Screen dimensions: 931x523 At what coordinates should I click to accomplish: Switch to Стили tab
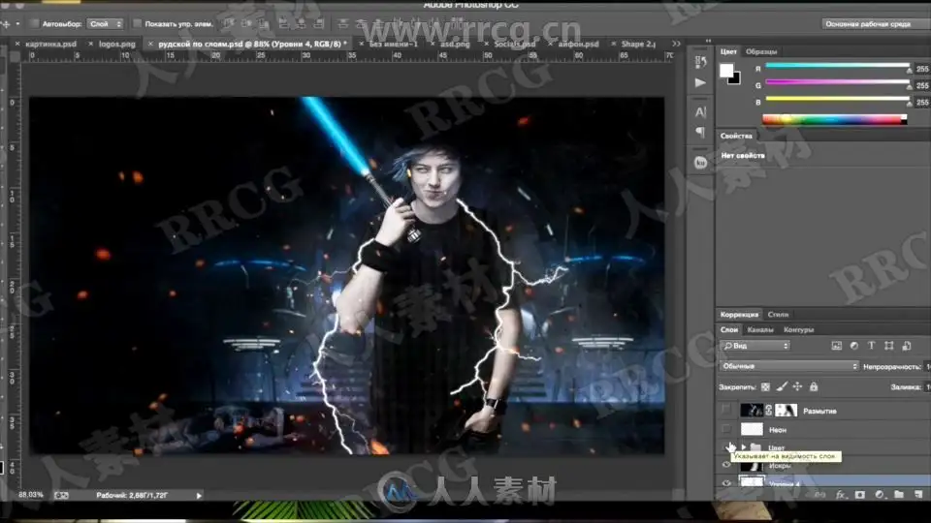point(778,314)
